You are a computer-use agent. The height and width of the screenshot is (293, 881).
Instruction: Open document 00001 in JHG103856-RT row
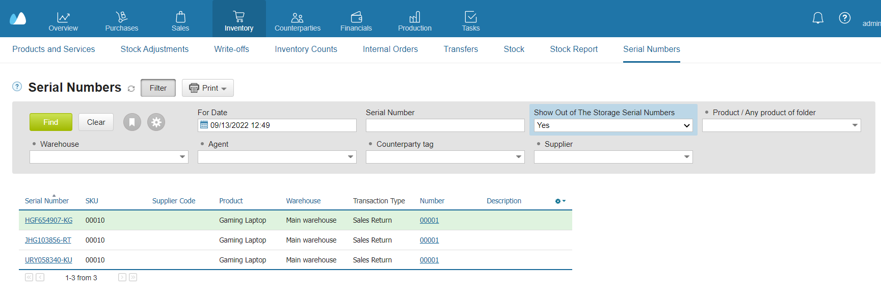coord(430,240)
